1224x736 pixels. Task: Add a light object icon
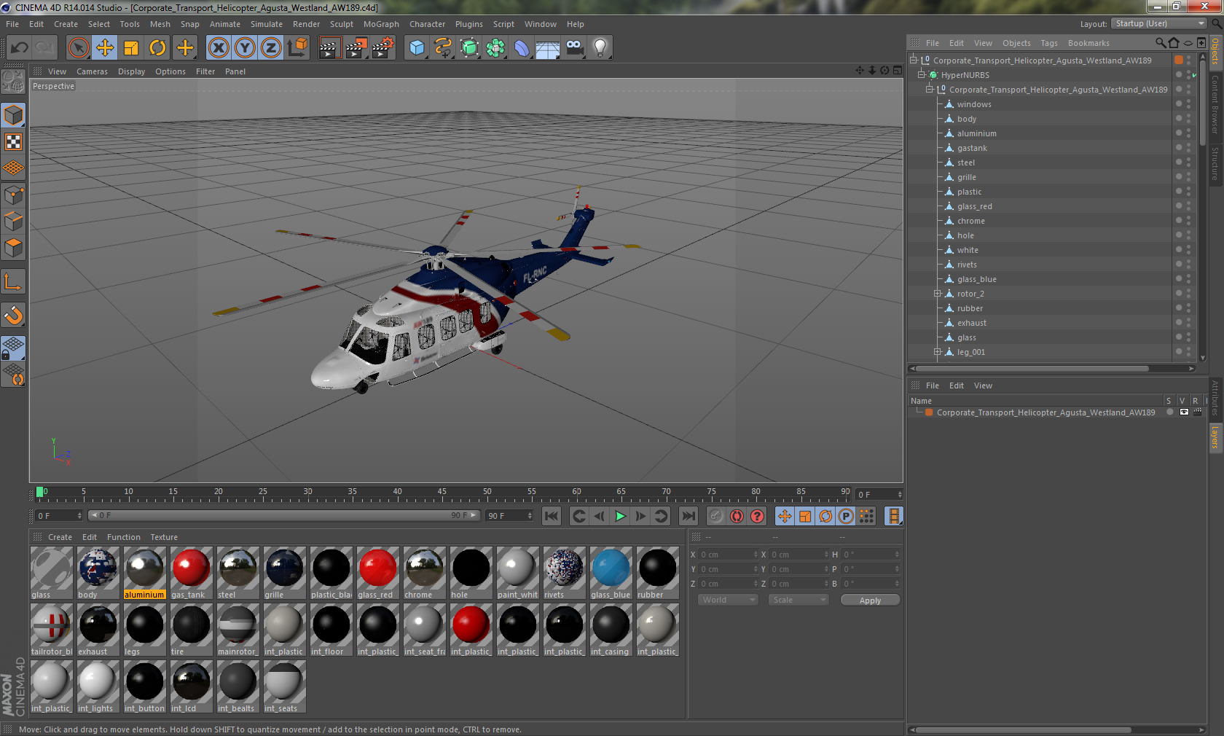pyautogui.click(x=600, y=48)
